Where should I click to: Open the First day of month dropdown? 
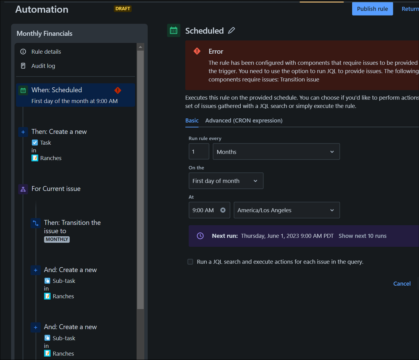[x=226, y=181]
